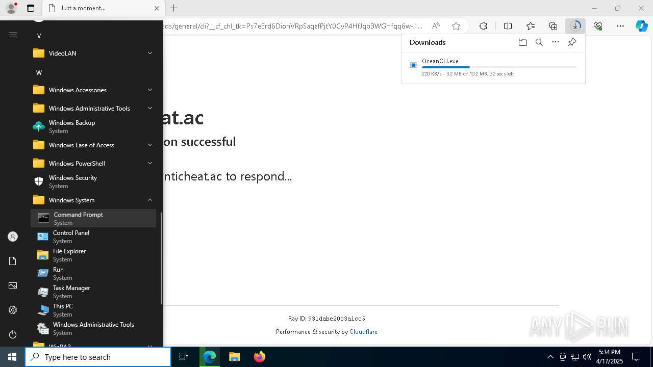The width and height of the screenshot is (653, 367).
Task: Click the Edge downloads toolbar button
Action: pos(575,26)
